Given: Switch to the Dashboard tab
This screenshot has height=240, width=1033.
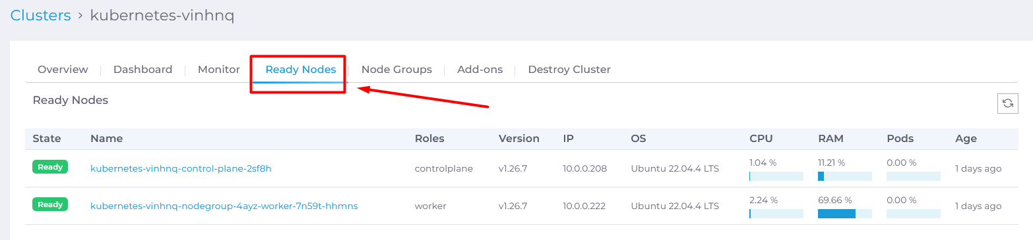Looking at the screenshot, I should coord(142,69).
